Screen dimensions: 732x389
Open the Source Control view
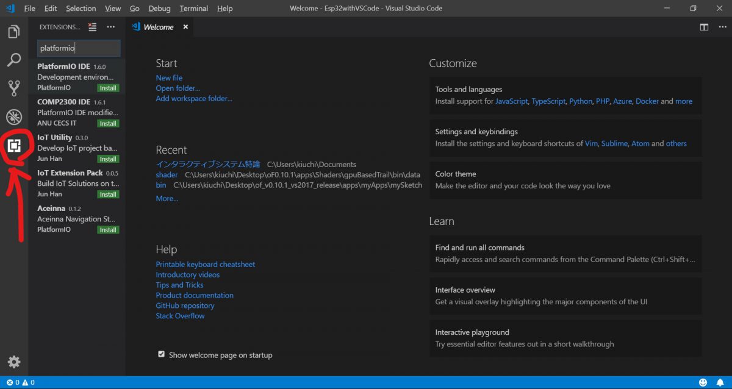[13, 88]
